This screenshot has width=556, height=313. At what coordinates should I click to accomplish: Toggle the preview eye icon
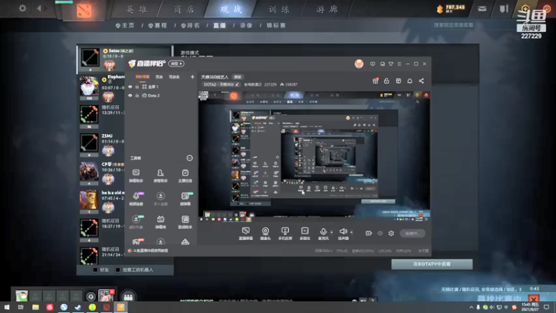(x=380, y=233)
